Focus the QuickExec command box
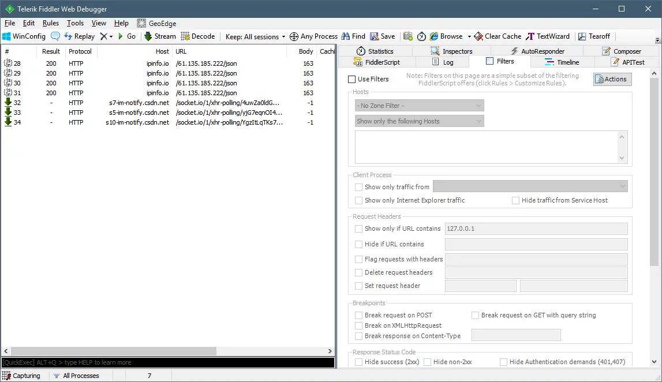This screenshot has width=662, height=382. click(x=168, y=362)
